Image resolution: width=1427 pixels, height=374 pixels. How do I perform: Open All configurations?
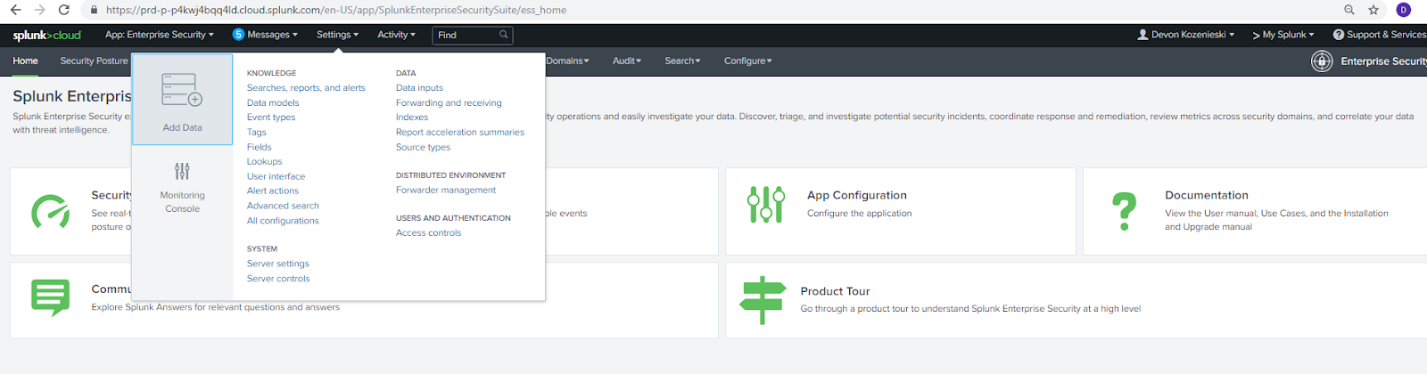[283, 221]
